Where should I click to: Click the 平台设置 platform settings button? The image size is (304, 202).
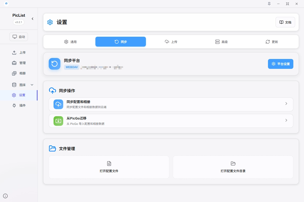click(280, 64)
